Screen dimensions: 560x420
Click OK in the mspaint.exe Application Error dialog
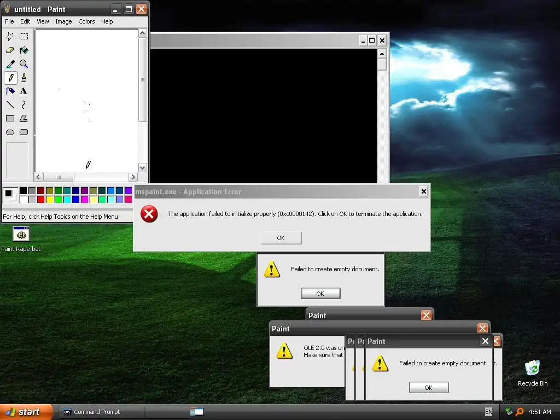281,238
